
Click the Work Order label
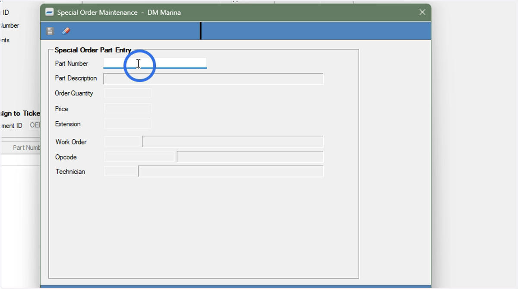pyautogui.click(x=71, y=142)
